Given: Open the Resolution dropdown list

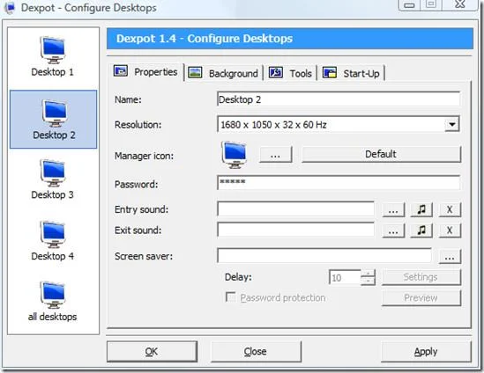Looking at the screenshot, I should pos(452,125).
